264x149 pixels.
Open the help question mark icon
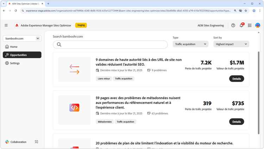233,25
